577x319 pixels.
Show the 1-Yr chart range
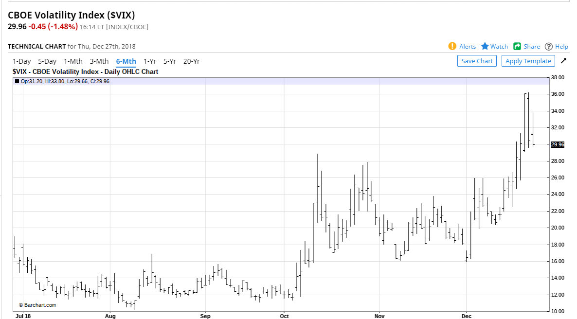click(150, 61)
